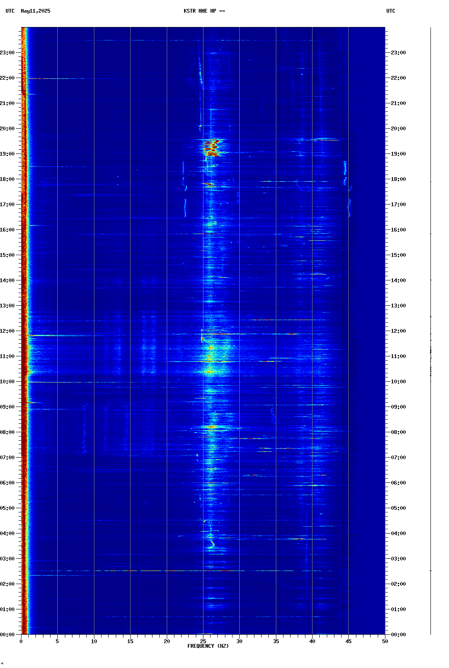Click 08:00 on the left time axis
Viewport: 449px width, 668px height.
point(7,432)
